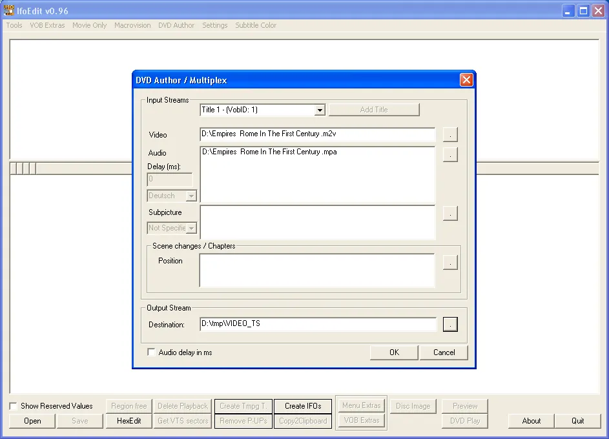This screenshot has height=439, width=609.
Task: Click the Create Tmpg T. button
Action: [x=243, y=406]
